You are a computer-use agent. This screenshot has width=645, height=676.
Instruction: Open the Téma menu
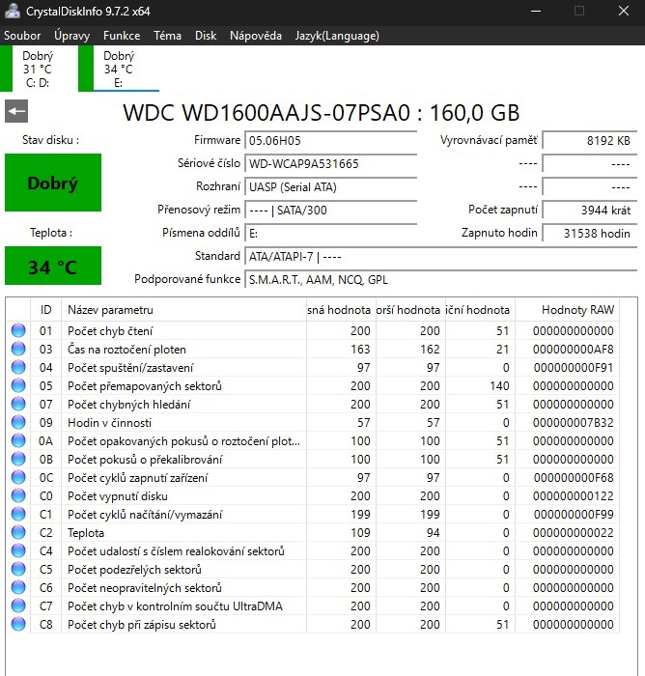[x=167, y=36]
